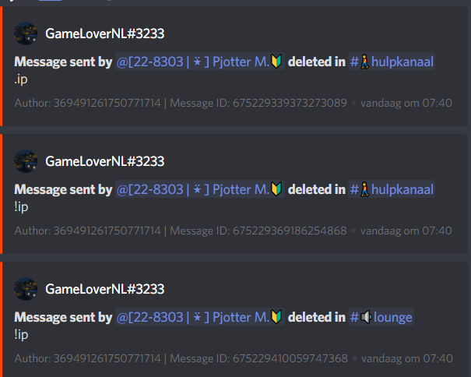This screenshot has height=377, width=471.
Task: Go to hulpkanaal channel from second embed
Action: tap(392, 189)
